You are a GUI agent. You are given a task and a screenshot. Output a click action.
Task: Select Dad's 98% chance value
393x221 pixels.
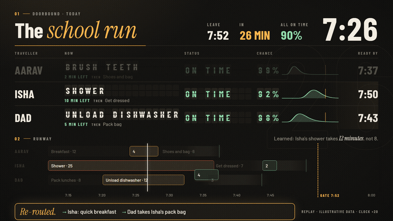tap(268, 118)
